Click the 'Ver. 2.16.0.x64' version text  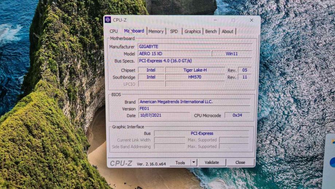point(151,164)
